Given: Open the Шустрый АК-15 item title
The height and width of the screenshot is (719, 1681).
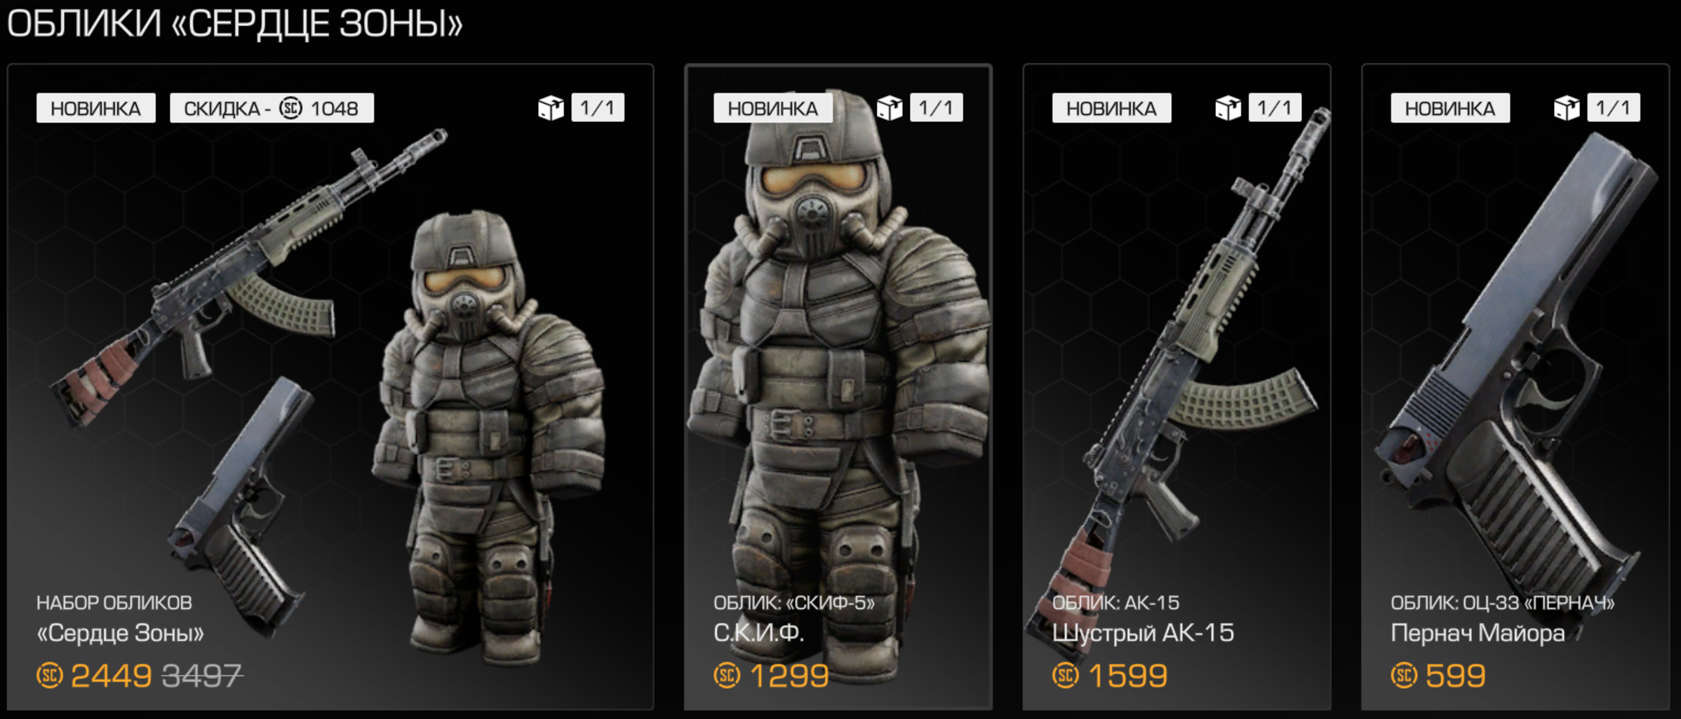Looking at the screenshot, I should click(1143, 633).
